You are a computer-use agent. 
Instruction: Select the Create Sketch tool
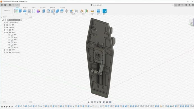pyautogui.click(x=16, y=11)
